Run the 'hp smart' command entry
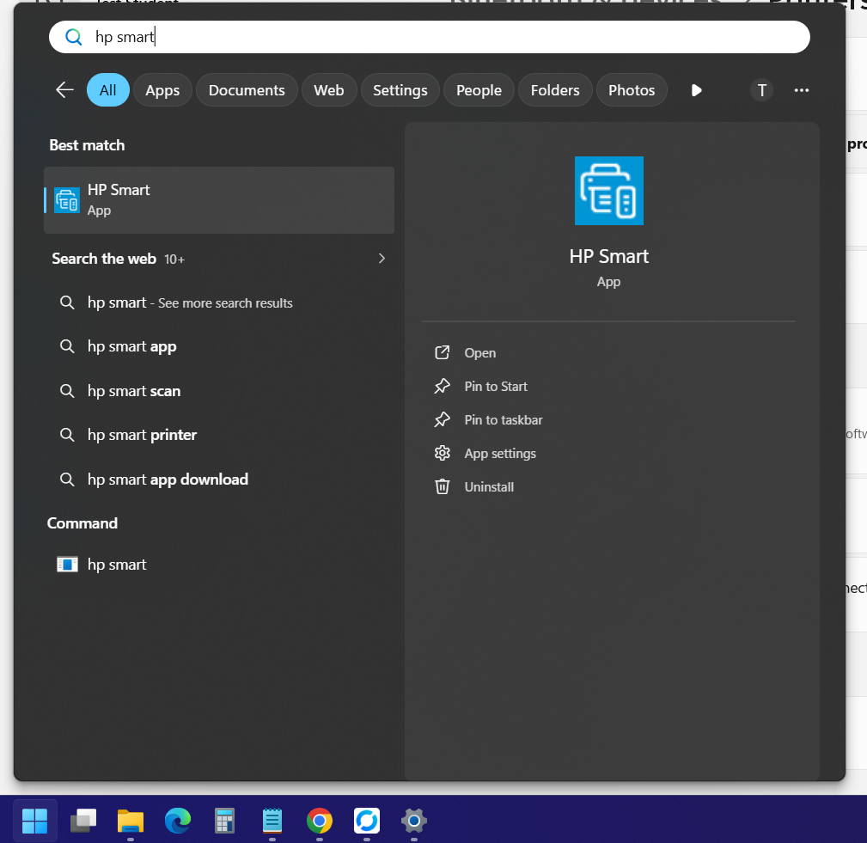 point(219,565)
